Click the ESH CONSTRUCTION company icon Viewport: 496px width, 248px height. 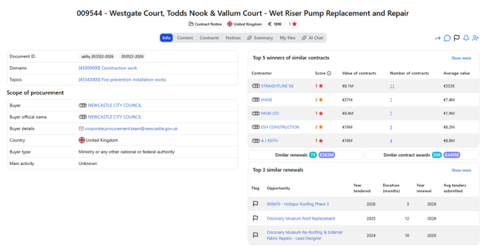pos(255,127)
